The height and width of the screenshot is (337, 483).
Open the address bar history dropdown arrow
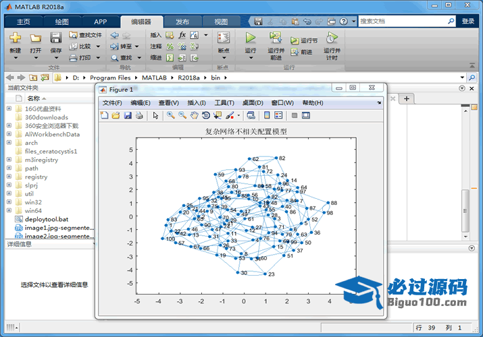click(462, 78)
